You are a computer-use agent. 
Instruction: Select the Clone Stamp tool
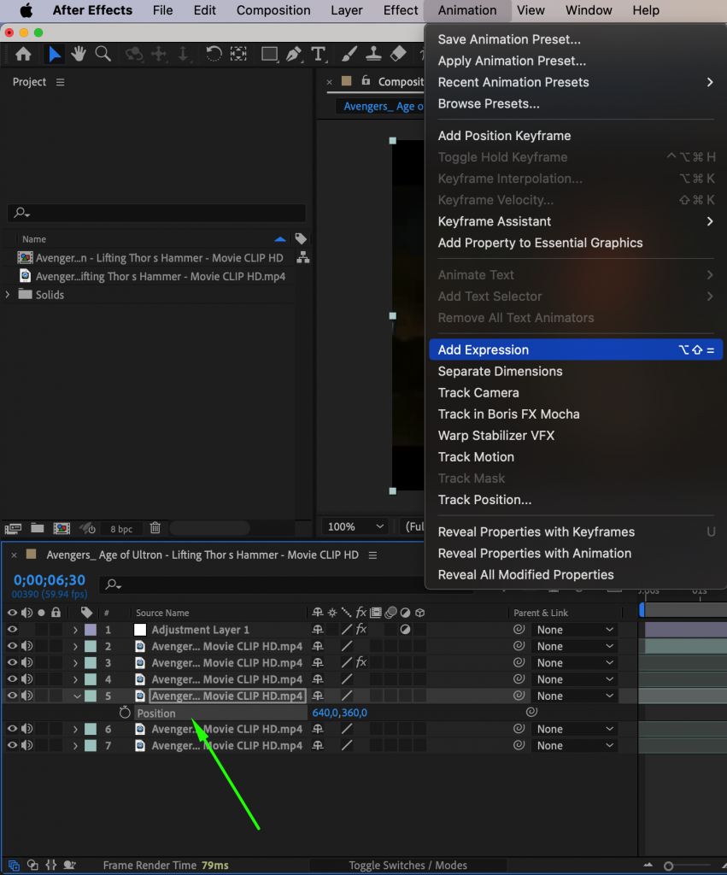coord(374,54)
